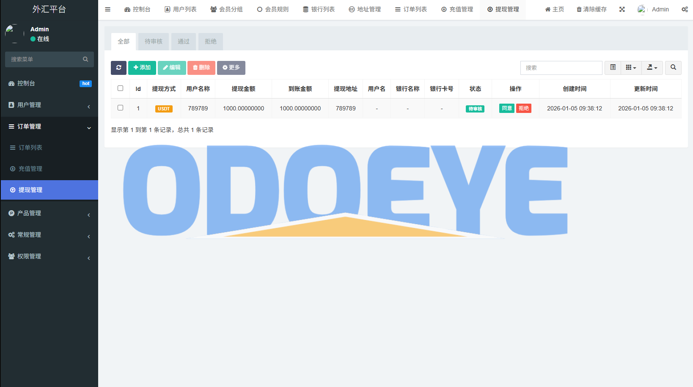This screenshot has height=387, width=693.
Task: Click the 清除缓存 trash icon
Action: (579, 9)
